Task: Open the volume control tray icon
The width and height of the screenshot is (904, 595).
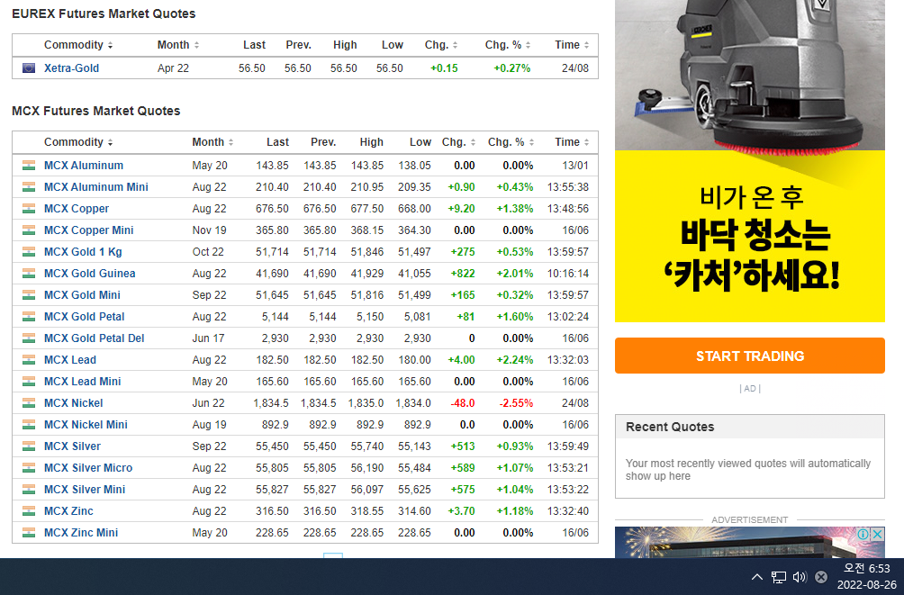Action: click(x=800, y=577)
